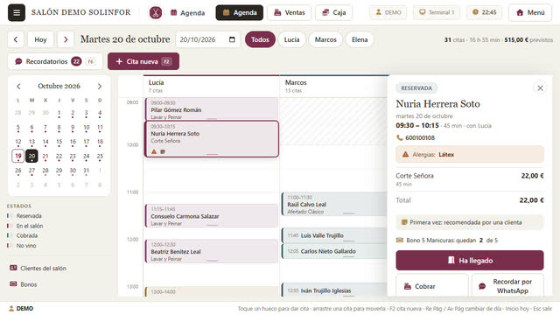Click calendar picker icon in date field
This screenshot has height=315, width=560.
(232, 39)
